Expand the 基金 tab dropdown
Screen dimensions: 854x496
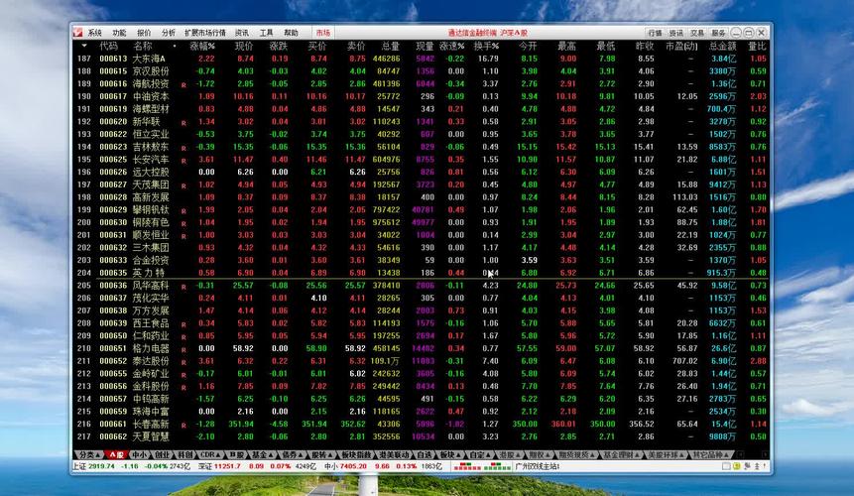271,454
